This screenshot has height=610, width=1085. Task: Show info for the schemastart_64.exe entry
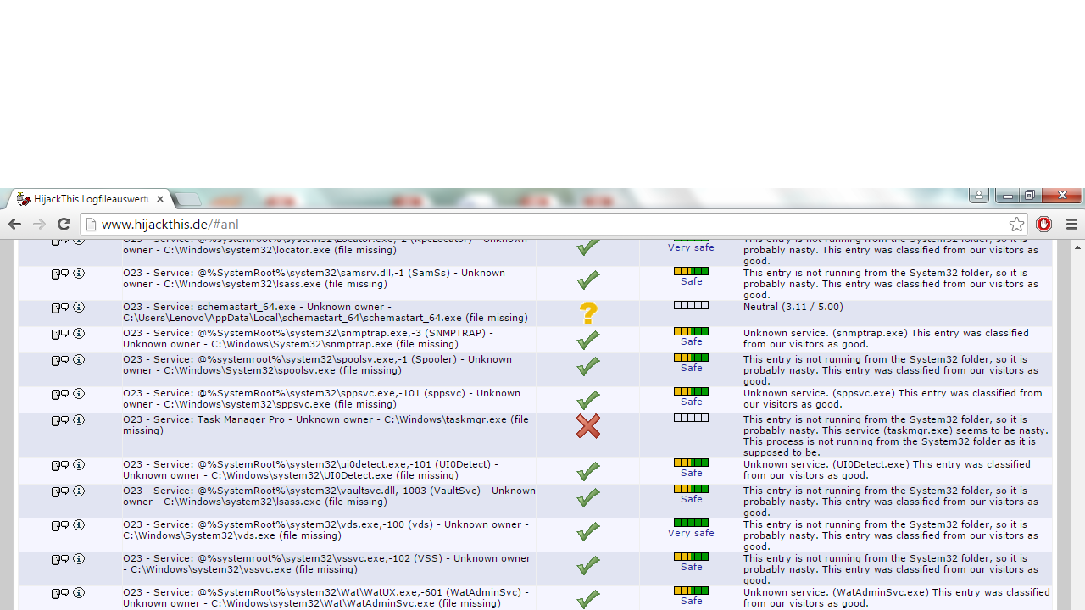tap(79, 308)
